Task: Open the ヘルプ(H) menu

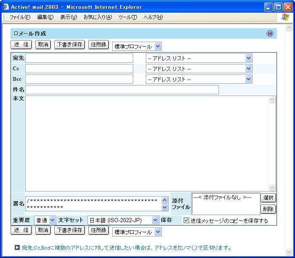Action: click(x=153, y=17)
